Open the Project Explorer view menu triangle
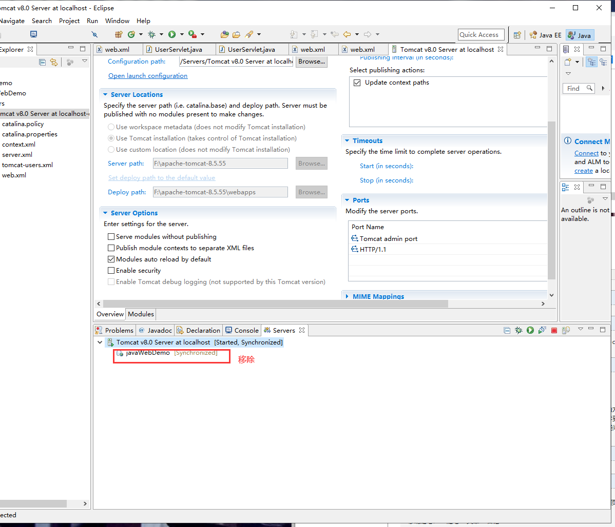The image size is (615, 527). (x=84, y=61)
